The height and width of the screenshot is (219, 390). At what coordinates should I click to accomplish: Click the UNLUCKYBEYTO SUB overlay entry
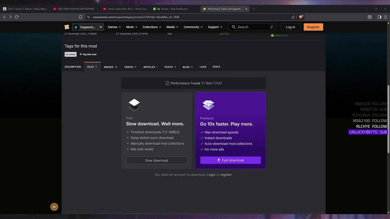pyautogui.click(x=368, y=132)
